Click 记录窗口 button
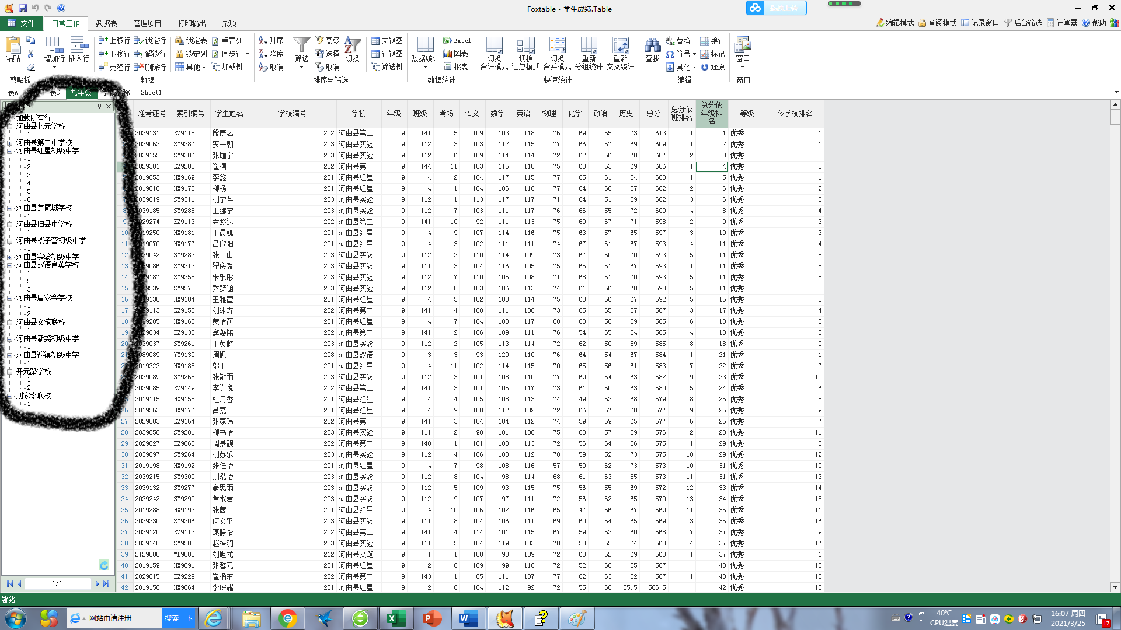 [x=980, y=23]
